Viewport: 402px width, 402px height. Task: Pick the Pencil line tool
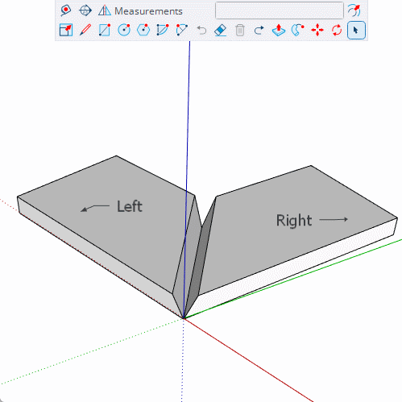point(85,30)
